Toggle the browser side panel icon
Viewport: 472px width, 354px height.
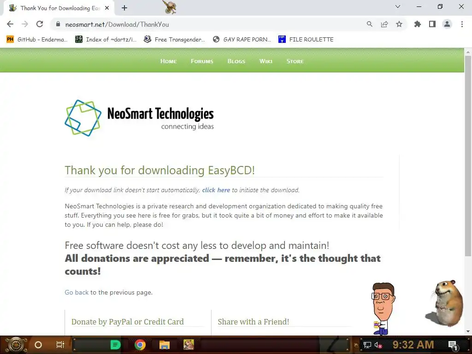pos(432,24)
